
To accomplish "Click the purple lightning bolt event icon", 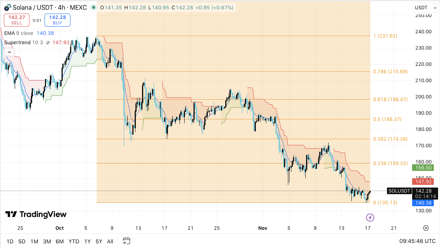I will [370, 217].
